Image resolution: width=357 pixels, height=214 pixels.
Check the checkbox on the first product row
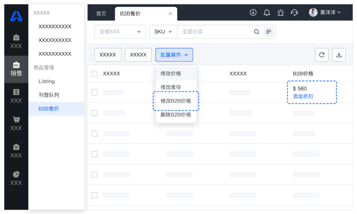[x=94, y=93]
